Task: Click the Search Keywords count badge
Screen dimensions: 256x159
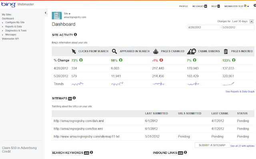Action: coord(86,153)
